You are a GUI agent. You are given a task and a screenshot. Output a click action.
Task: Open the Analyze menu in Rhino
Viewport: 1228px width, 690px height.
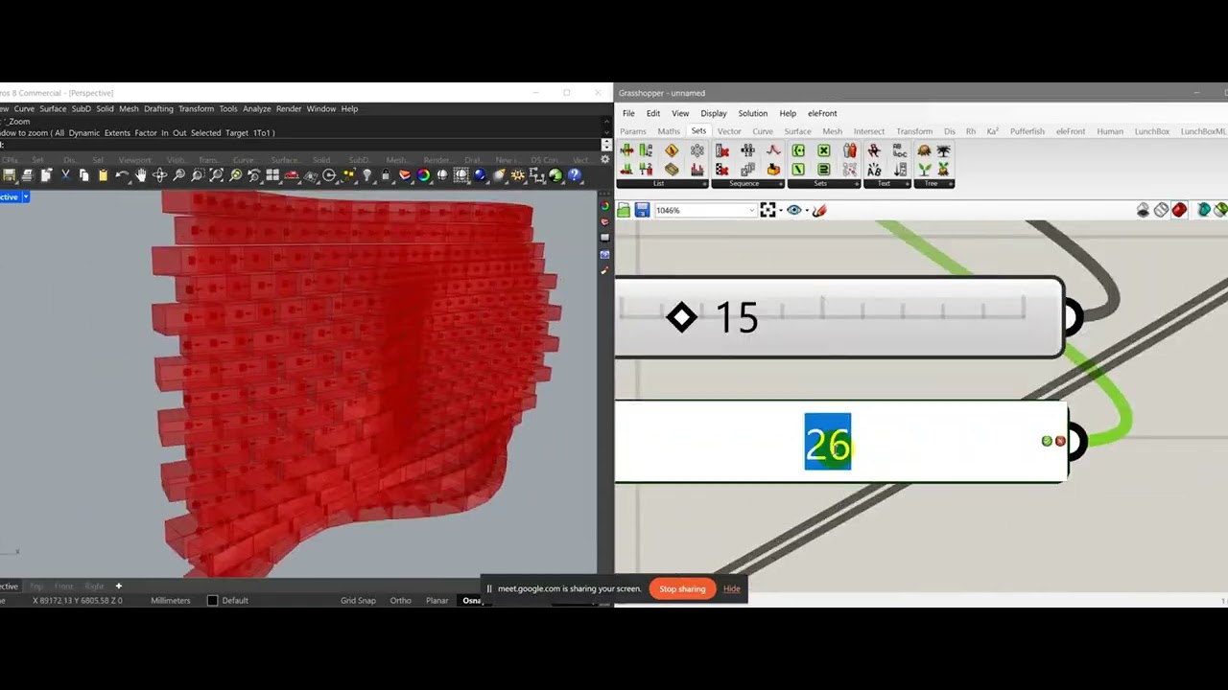coord(256,109)
